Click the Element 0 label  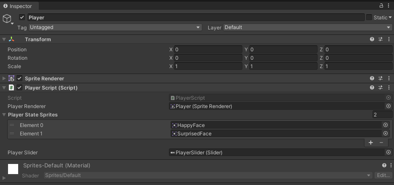tap(31, 125)
